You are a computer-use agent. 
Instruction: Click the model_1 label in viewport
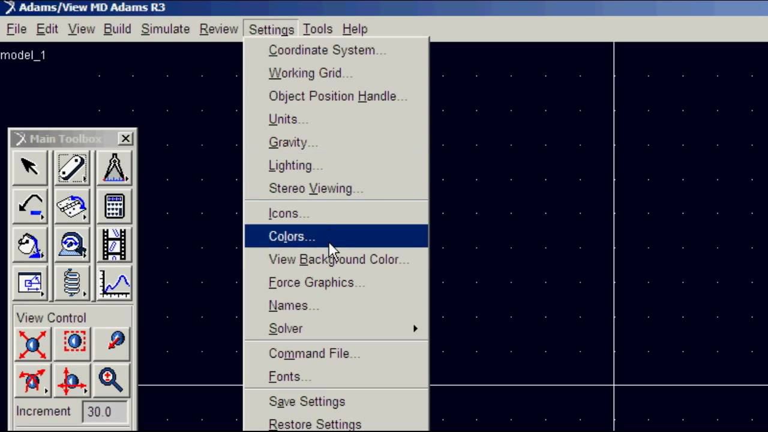23,55
